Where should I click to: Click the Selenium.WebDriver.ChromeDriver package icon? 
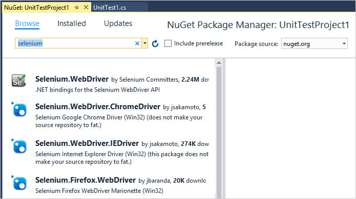[19, 110]
